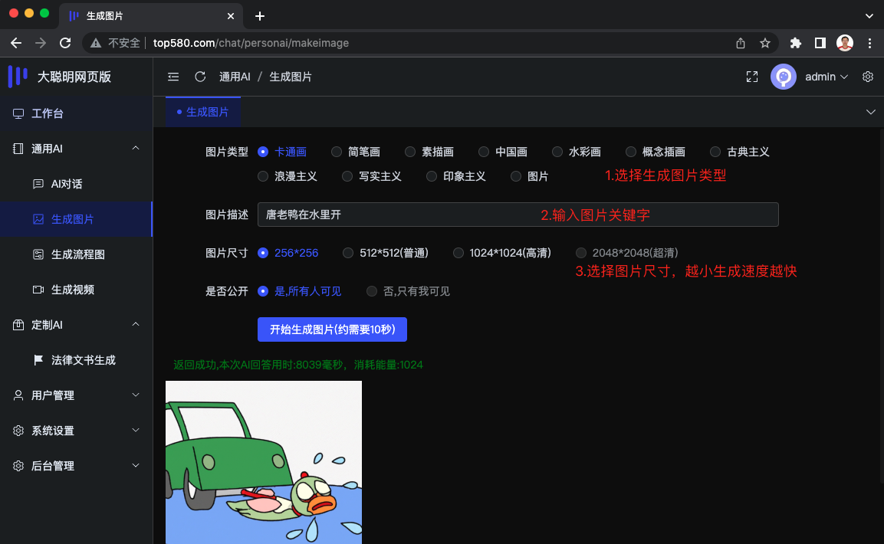Viewport: 884px width, 544px height.
Task: Select the 法律文书生成 flag icon
Action: [38, 359]
